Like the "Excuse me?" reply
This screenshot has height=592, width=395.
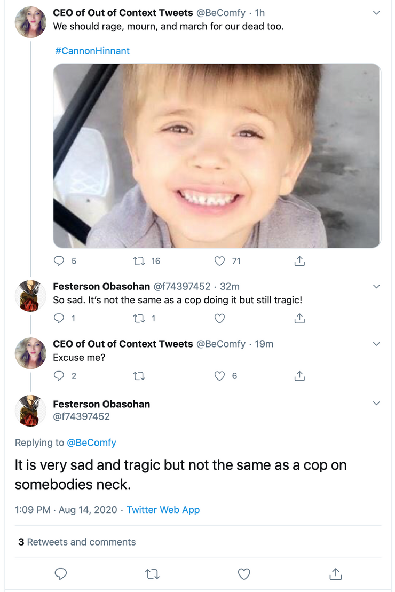click(x=219, y=376)
